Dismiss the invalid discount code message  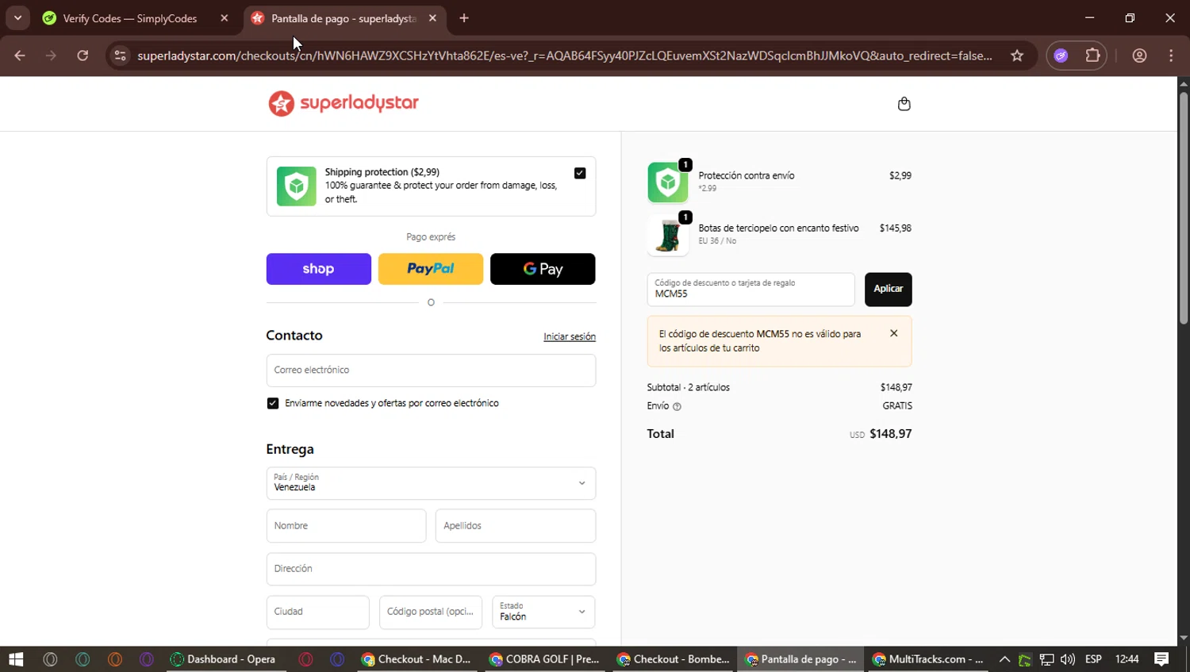point(894,333)
